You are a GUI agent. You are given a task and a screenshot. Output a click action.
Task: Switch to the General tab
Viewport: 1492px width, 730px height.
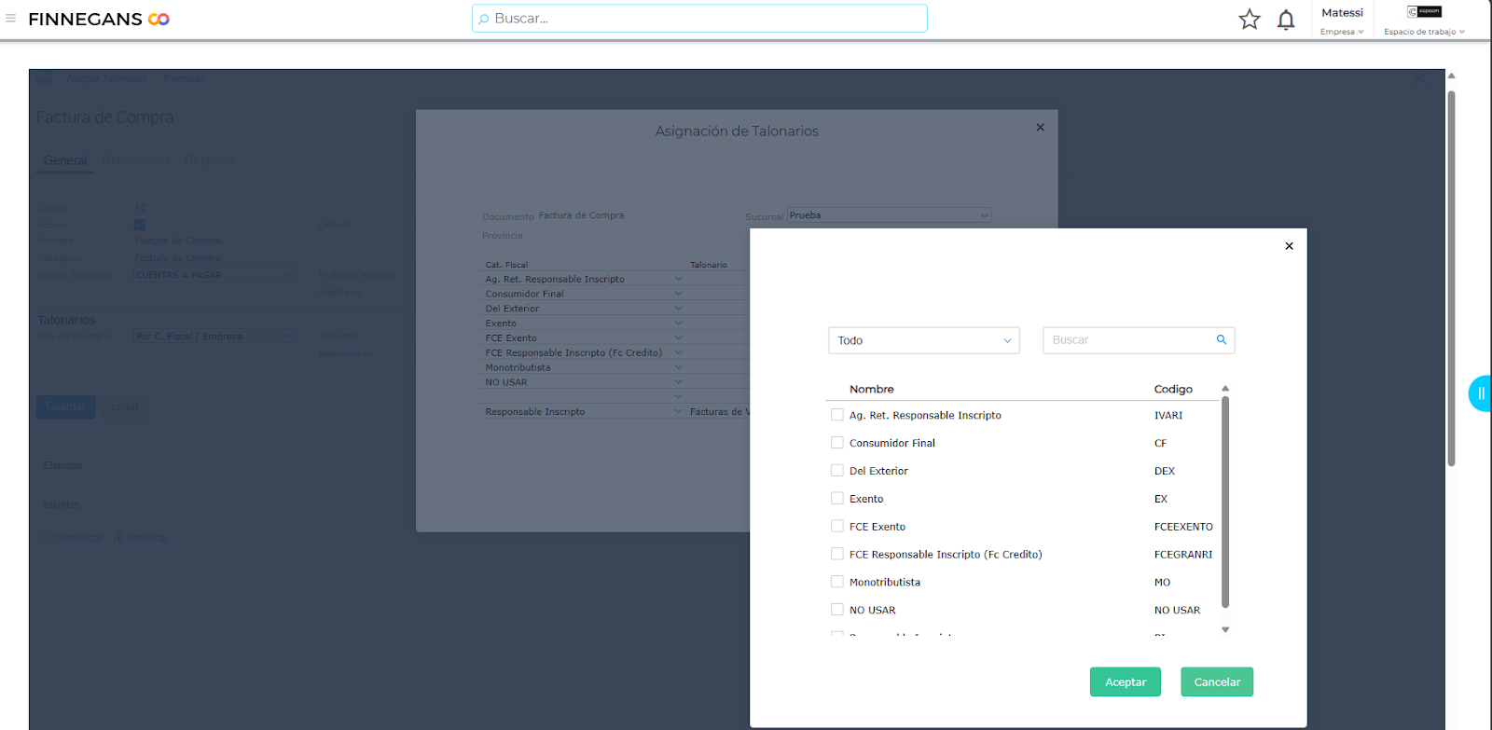65,160
